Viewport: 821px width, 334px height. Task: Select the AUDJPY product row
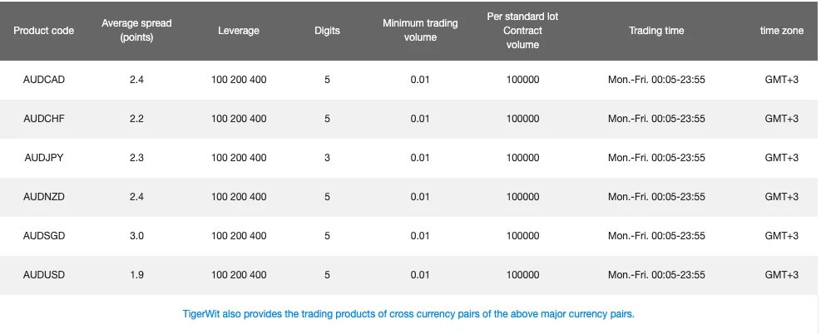coord(44,158)
